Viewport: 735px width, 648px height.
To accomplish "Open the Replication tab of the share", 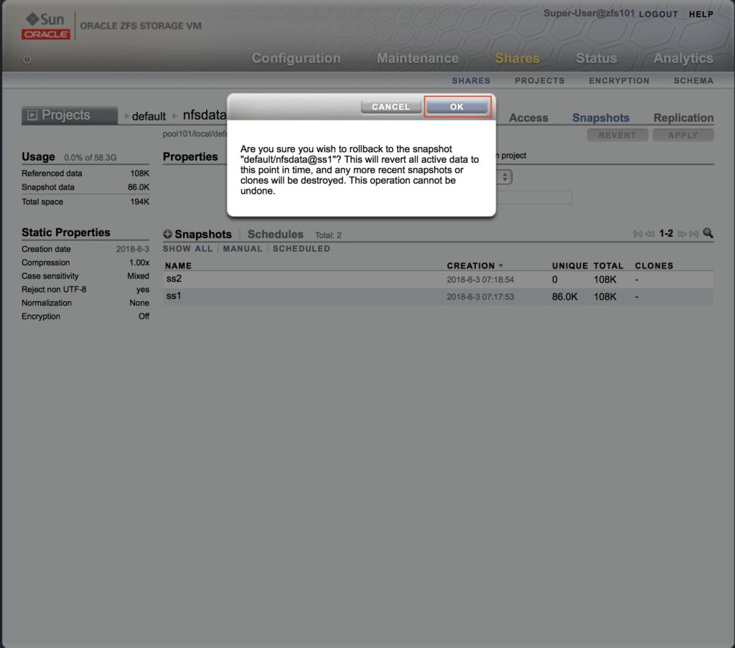I will (684, 118).
